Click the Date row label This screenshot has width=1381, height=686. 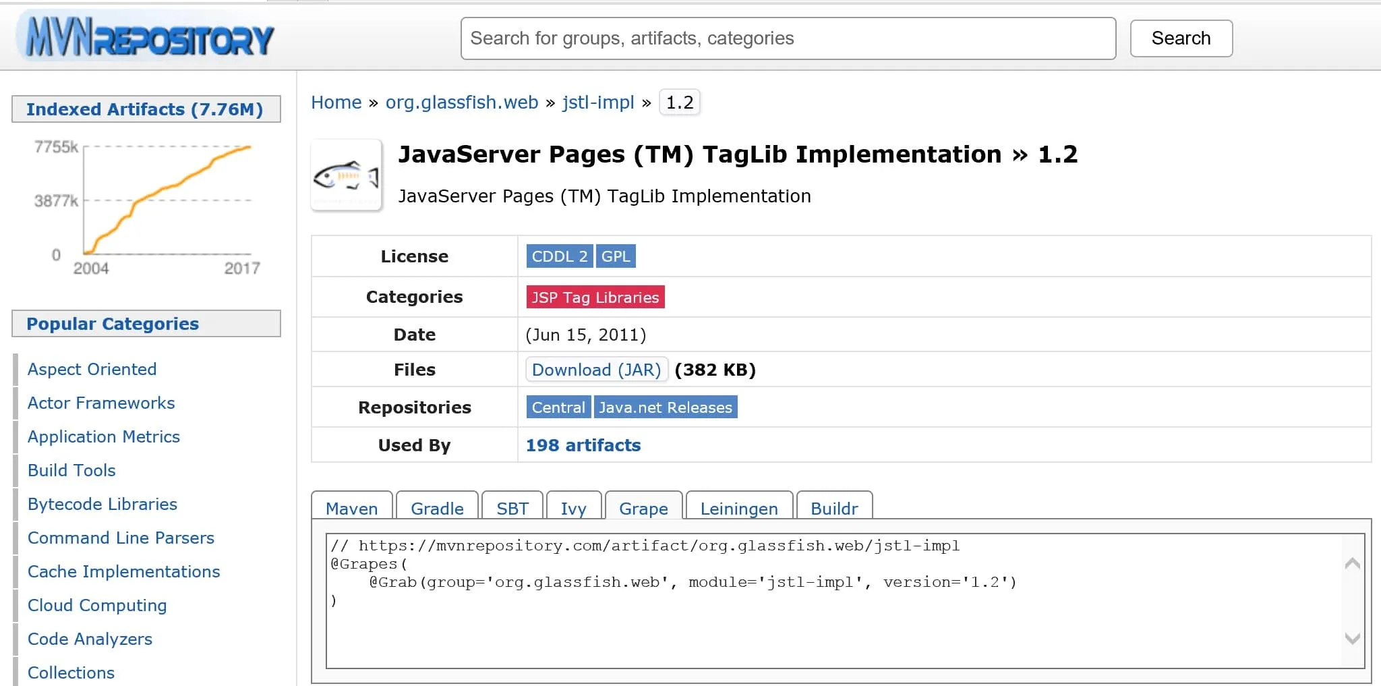(x=415, y=335)
